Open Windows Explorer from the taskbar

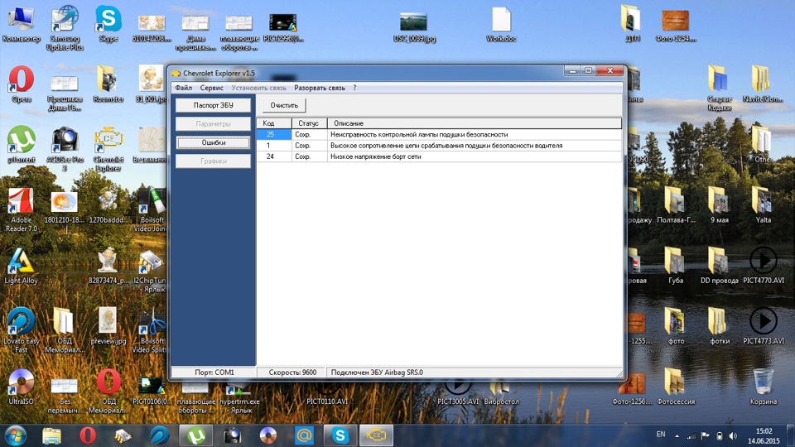51,435
